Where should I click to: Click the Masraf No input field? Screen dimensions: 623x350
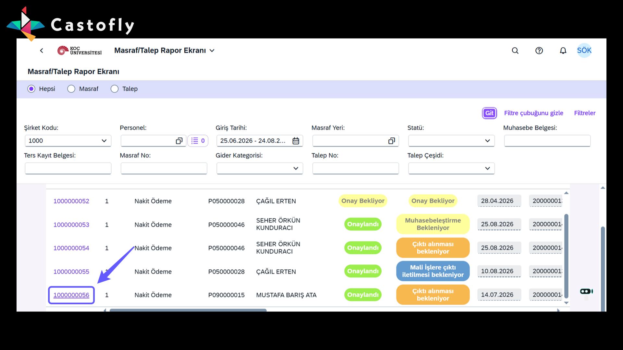[164, 168]
